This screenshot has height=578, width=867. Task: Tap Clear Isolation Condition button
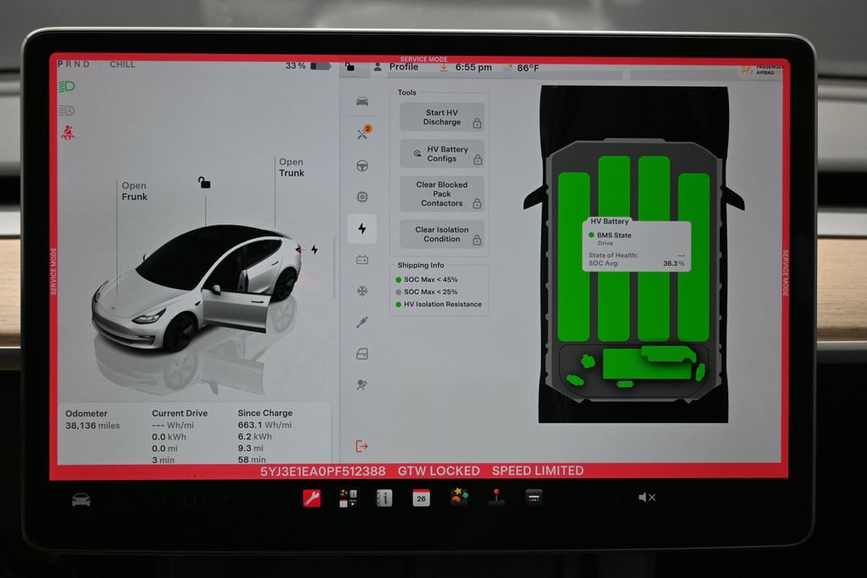pyautogui.click(x=442, y=234)
